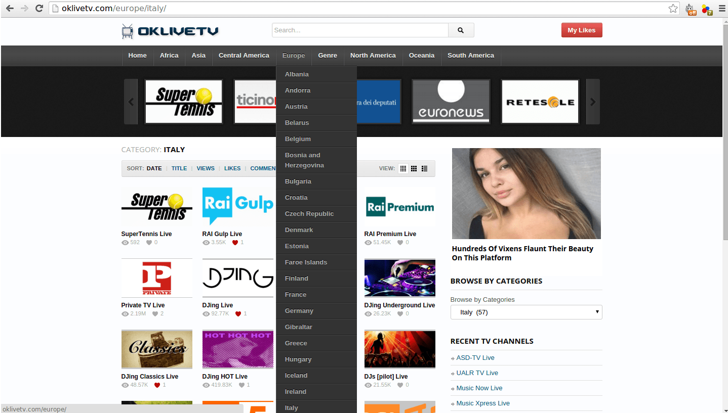Like DJing Underground Live with heart icon
Image resolution: width=728 pixels, height=413 pixels.
[400, 314]
